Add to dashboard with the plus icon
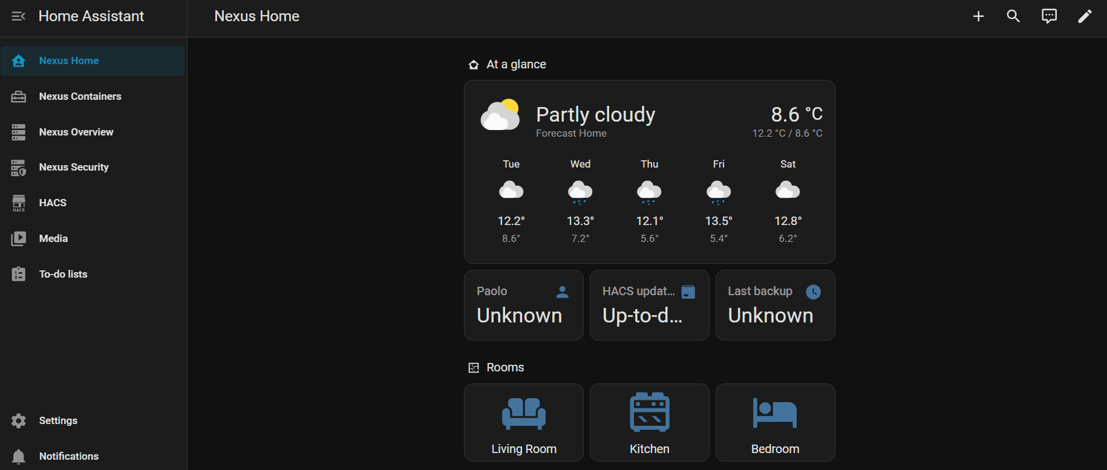This screenshot has width=1107, height=470. (978, 16)
